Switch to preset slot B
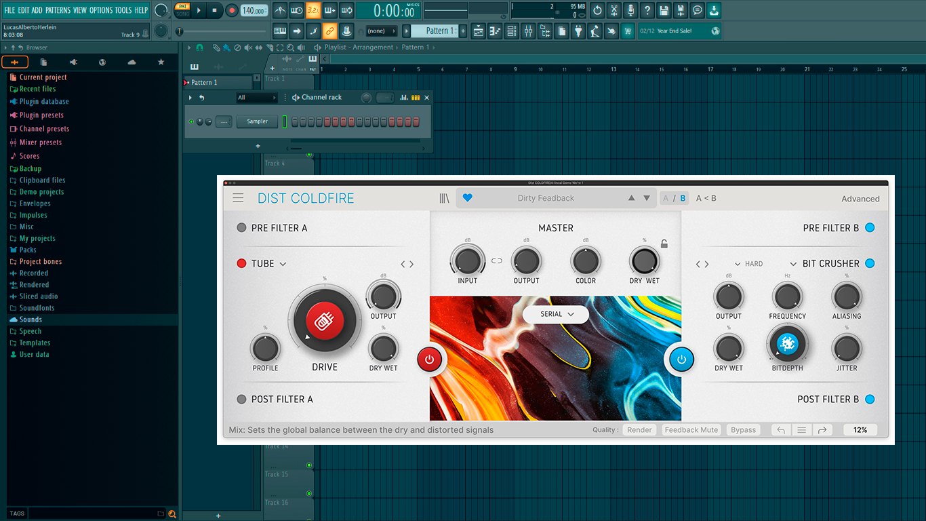926x521 pixels. point(683,198)
